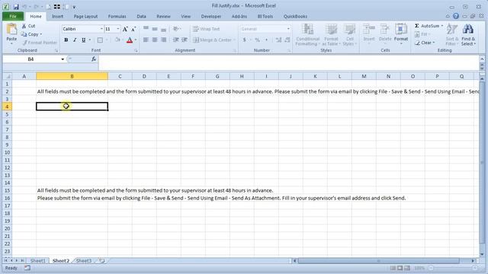Open the Merge & Center dropdown arrow
Viewport: 488px width, 274px height.
tap(234, 40)
